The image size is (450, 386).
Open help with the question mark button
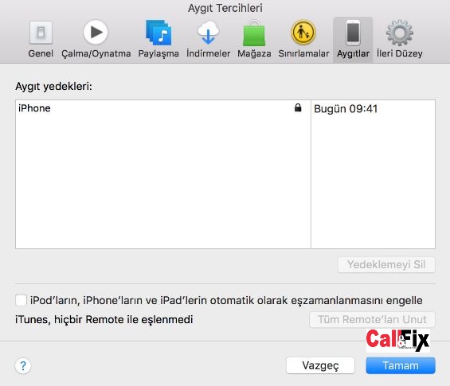tap(23, 365)
